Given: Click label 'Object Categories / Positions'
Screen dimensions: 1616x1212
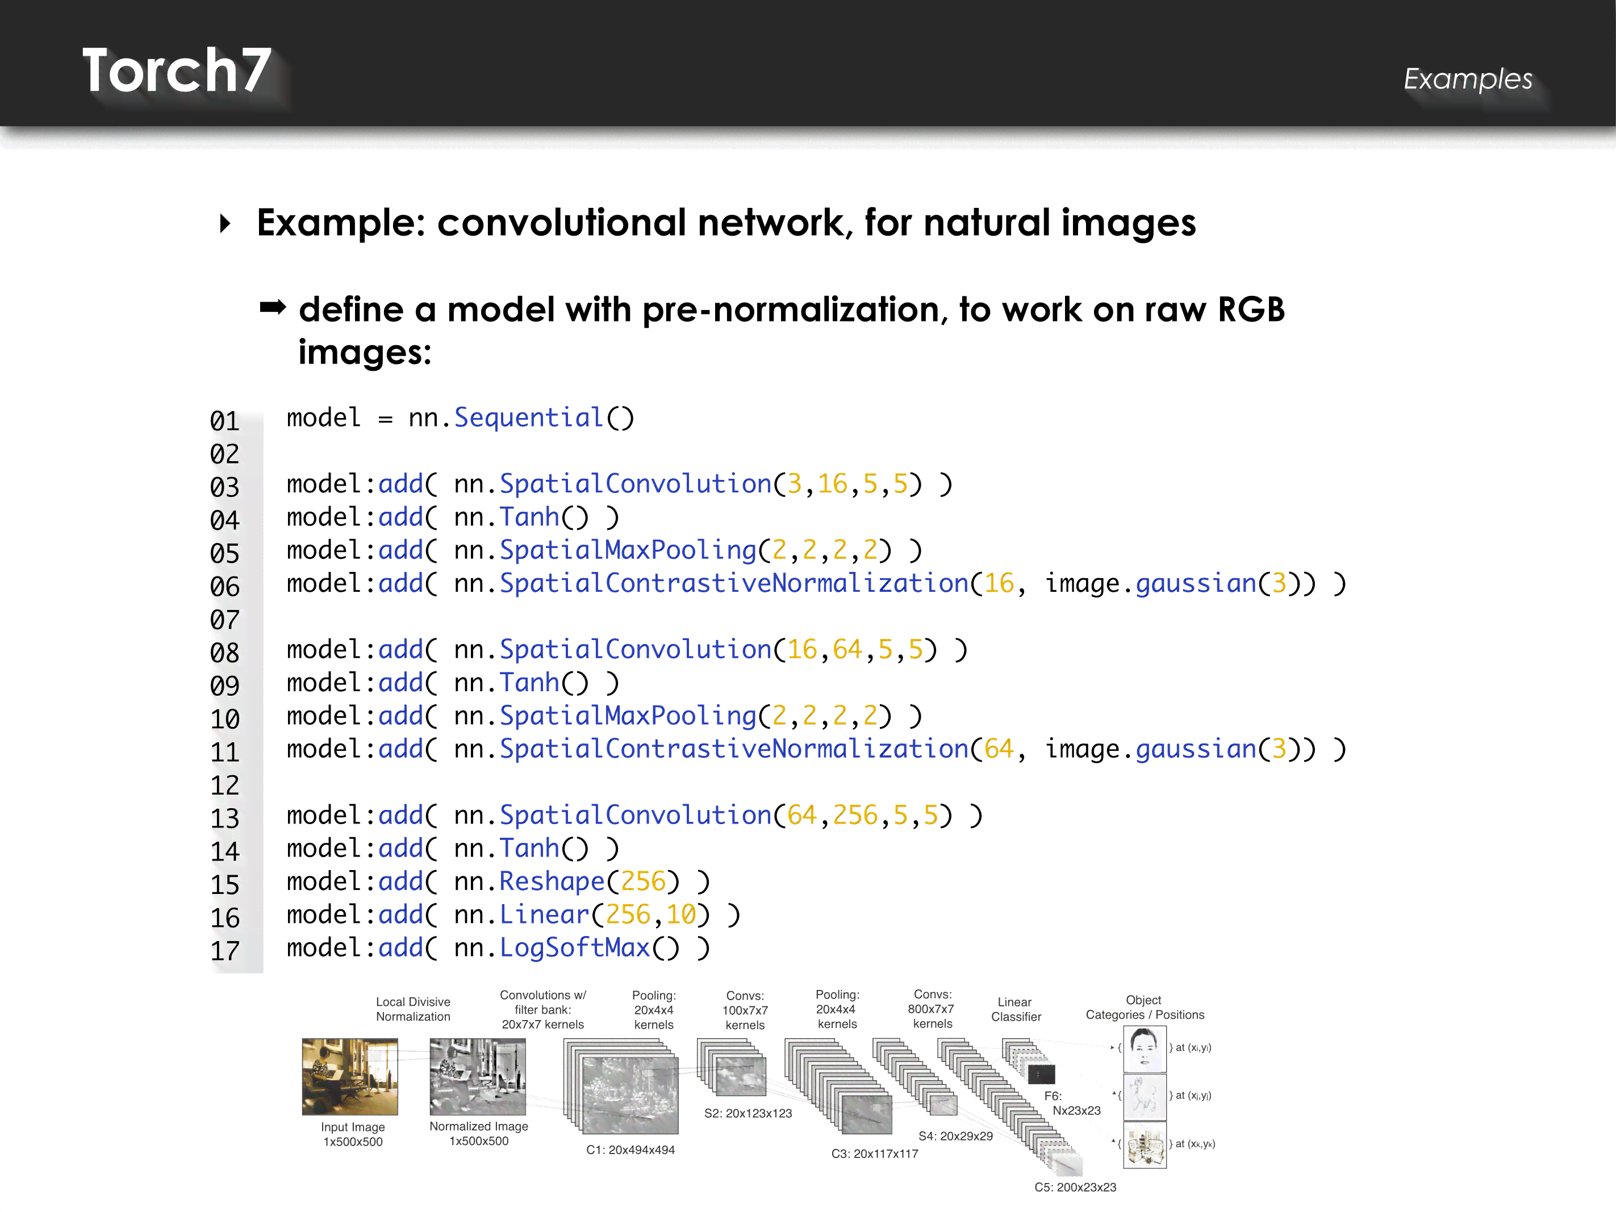Looking at the screenshot, I should click(1144, 1008).
